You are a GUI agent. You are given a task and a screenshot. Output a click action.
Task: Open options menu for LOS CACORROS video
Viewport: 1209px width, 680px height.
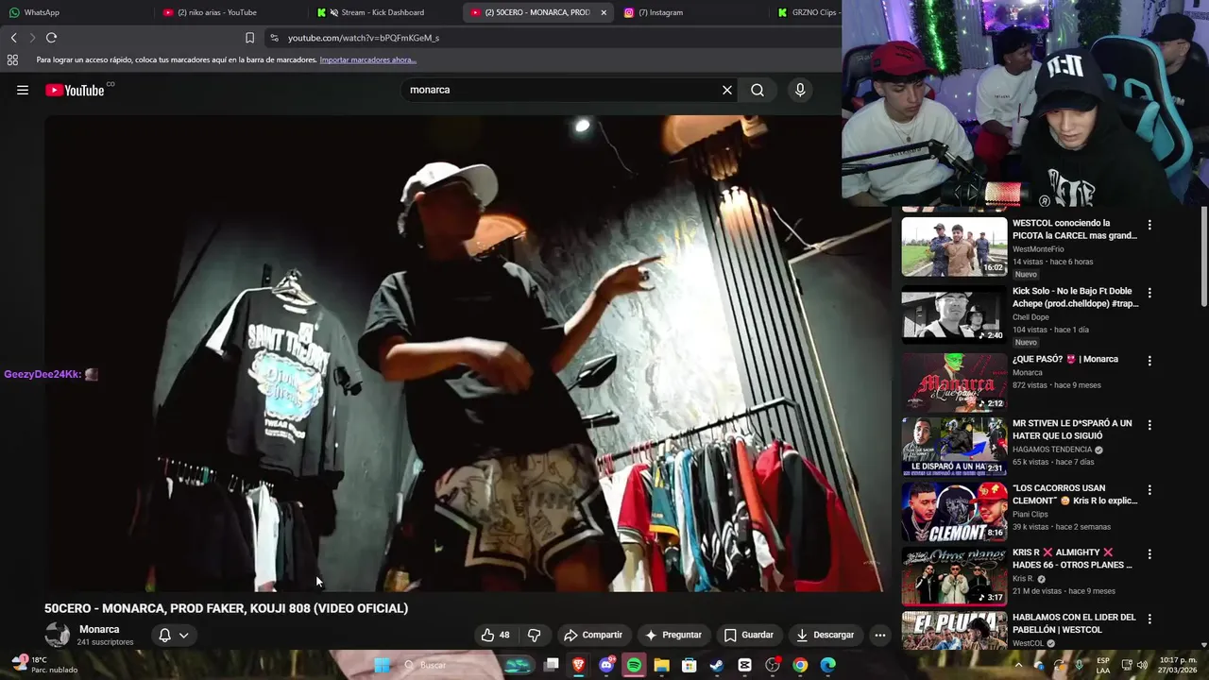(1149, 490)
